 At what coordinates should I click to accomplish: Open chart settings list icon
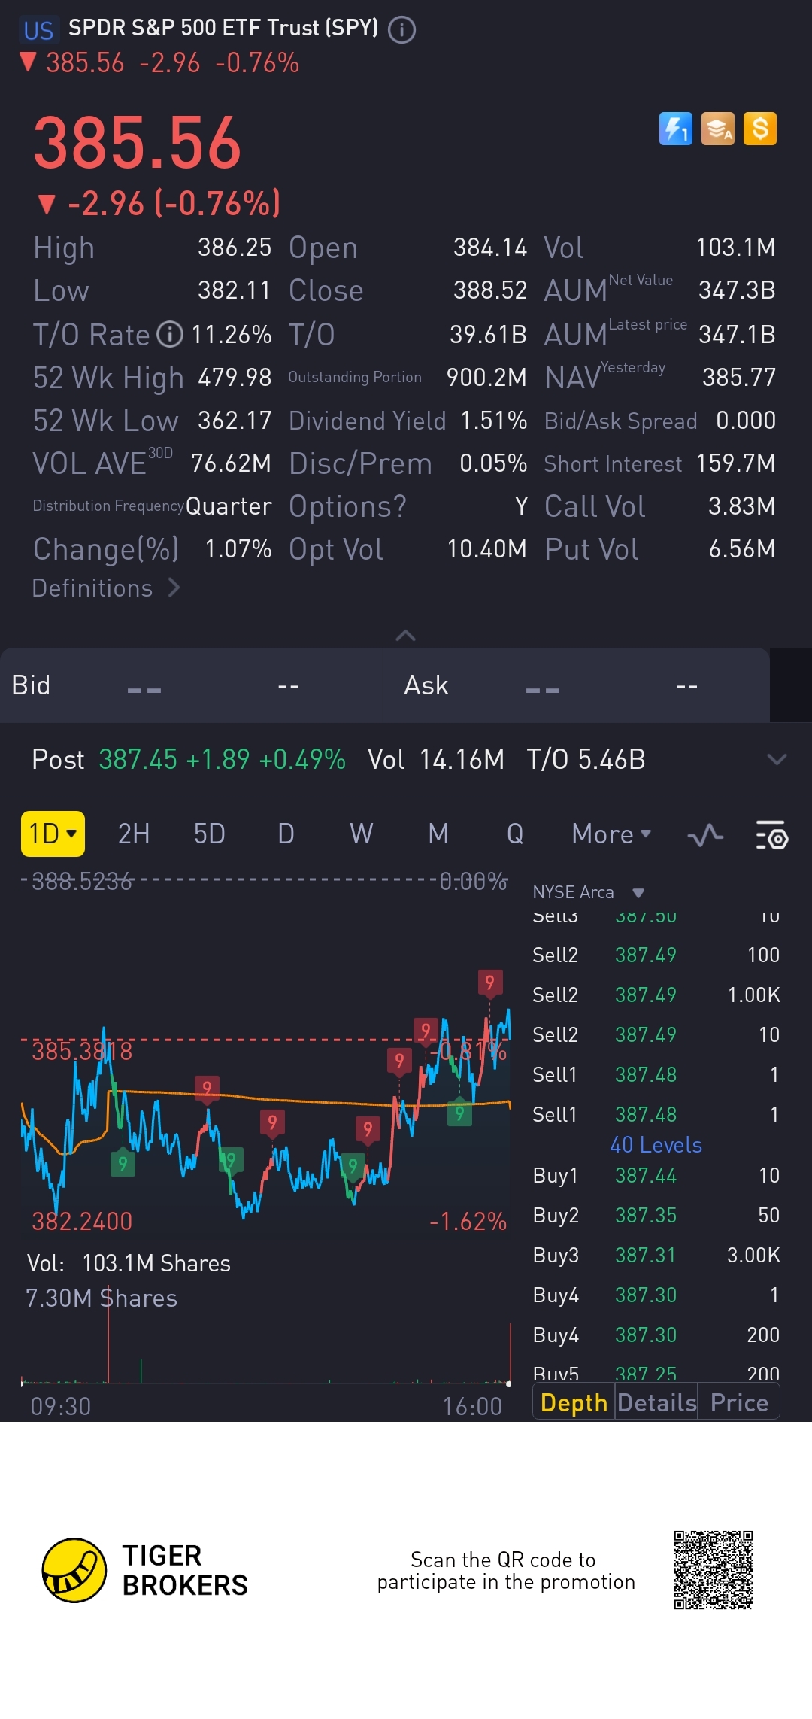click(x=771, y=835)
